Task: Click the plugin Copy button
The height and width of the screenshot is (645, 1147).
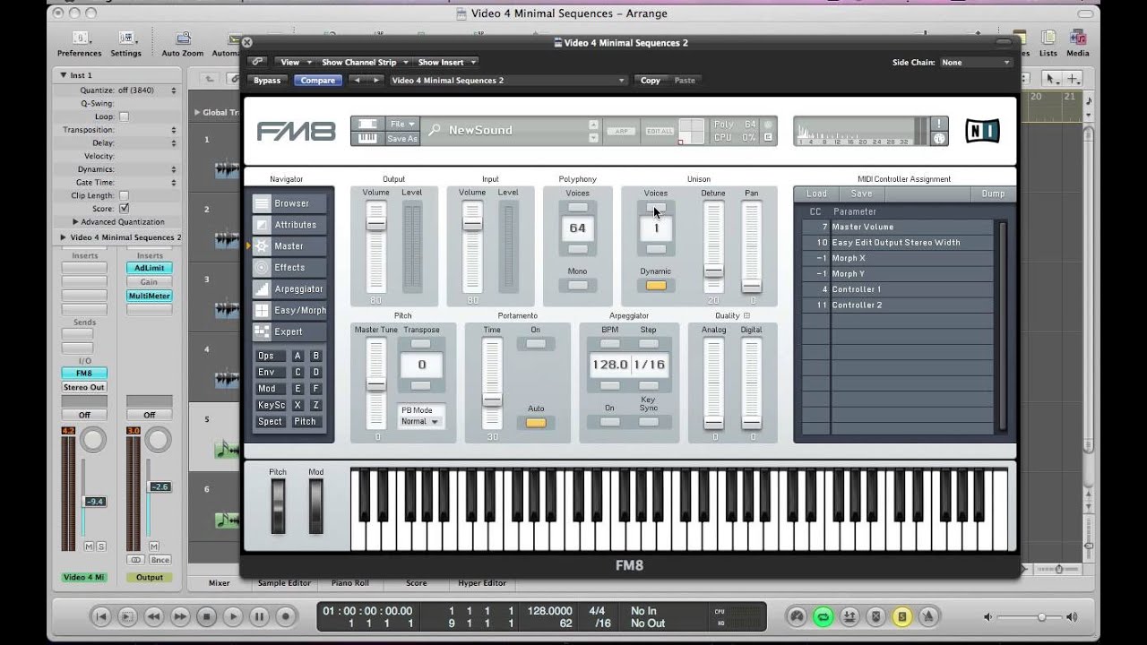Action: click(651, 81)
